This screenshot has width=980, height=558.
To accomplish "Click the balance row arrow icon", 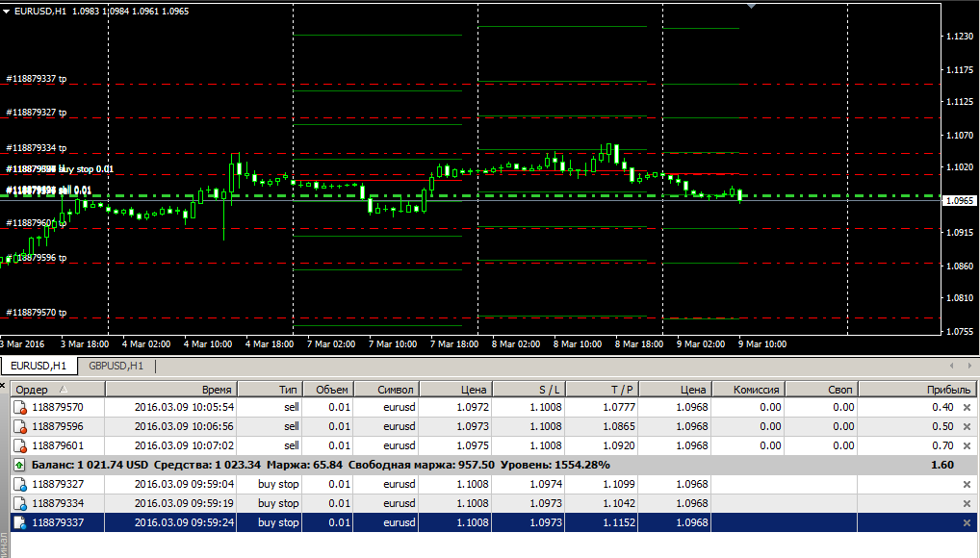I will [x=20, y=465].
